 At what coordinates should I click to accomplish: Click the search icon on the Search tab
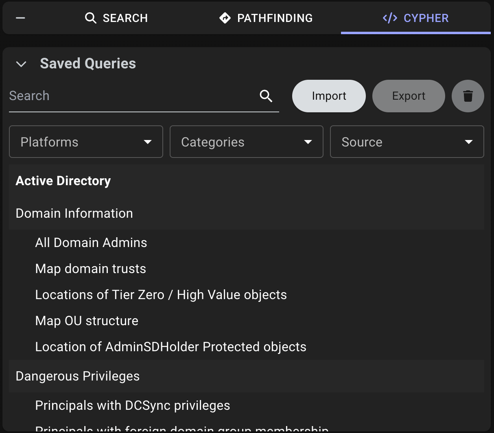90,18
